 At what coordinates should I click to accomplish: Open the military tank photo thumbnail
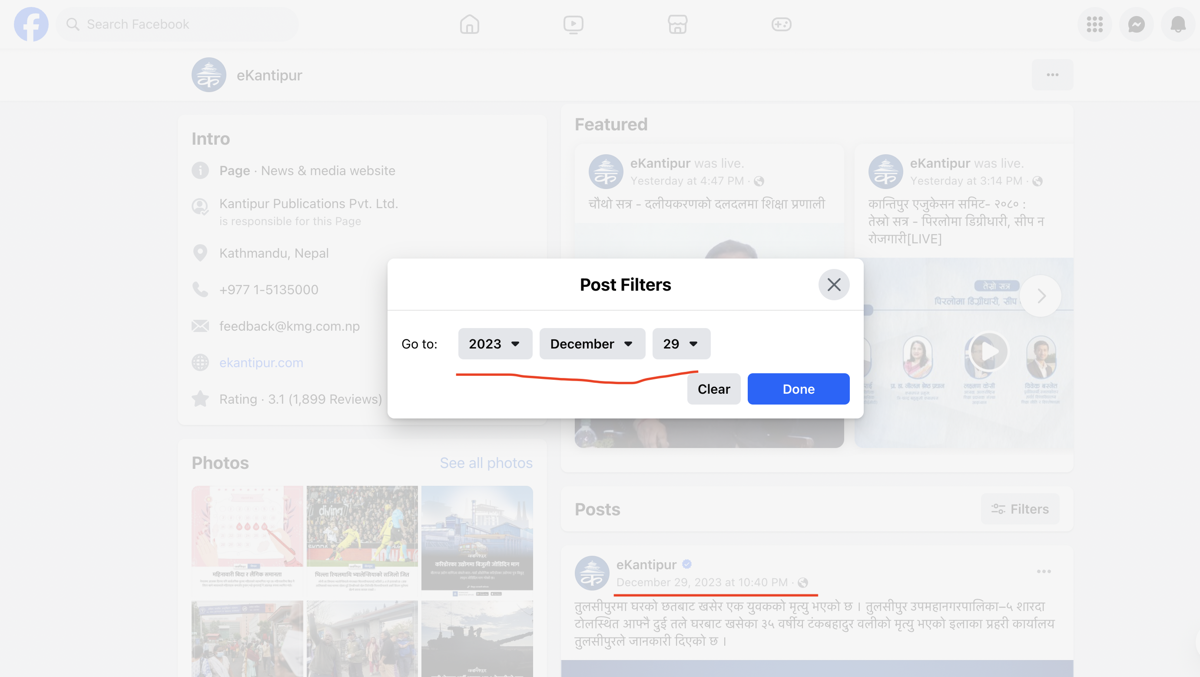477,639
